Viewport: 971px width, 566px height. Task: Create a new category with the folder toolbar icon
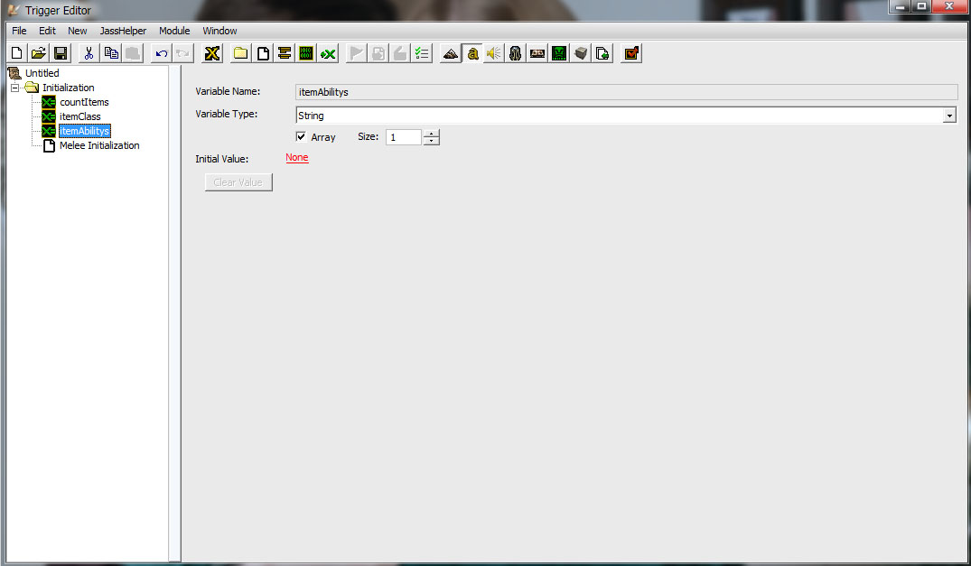point(241,54)
